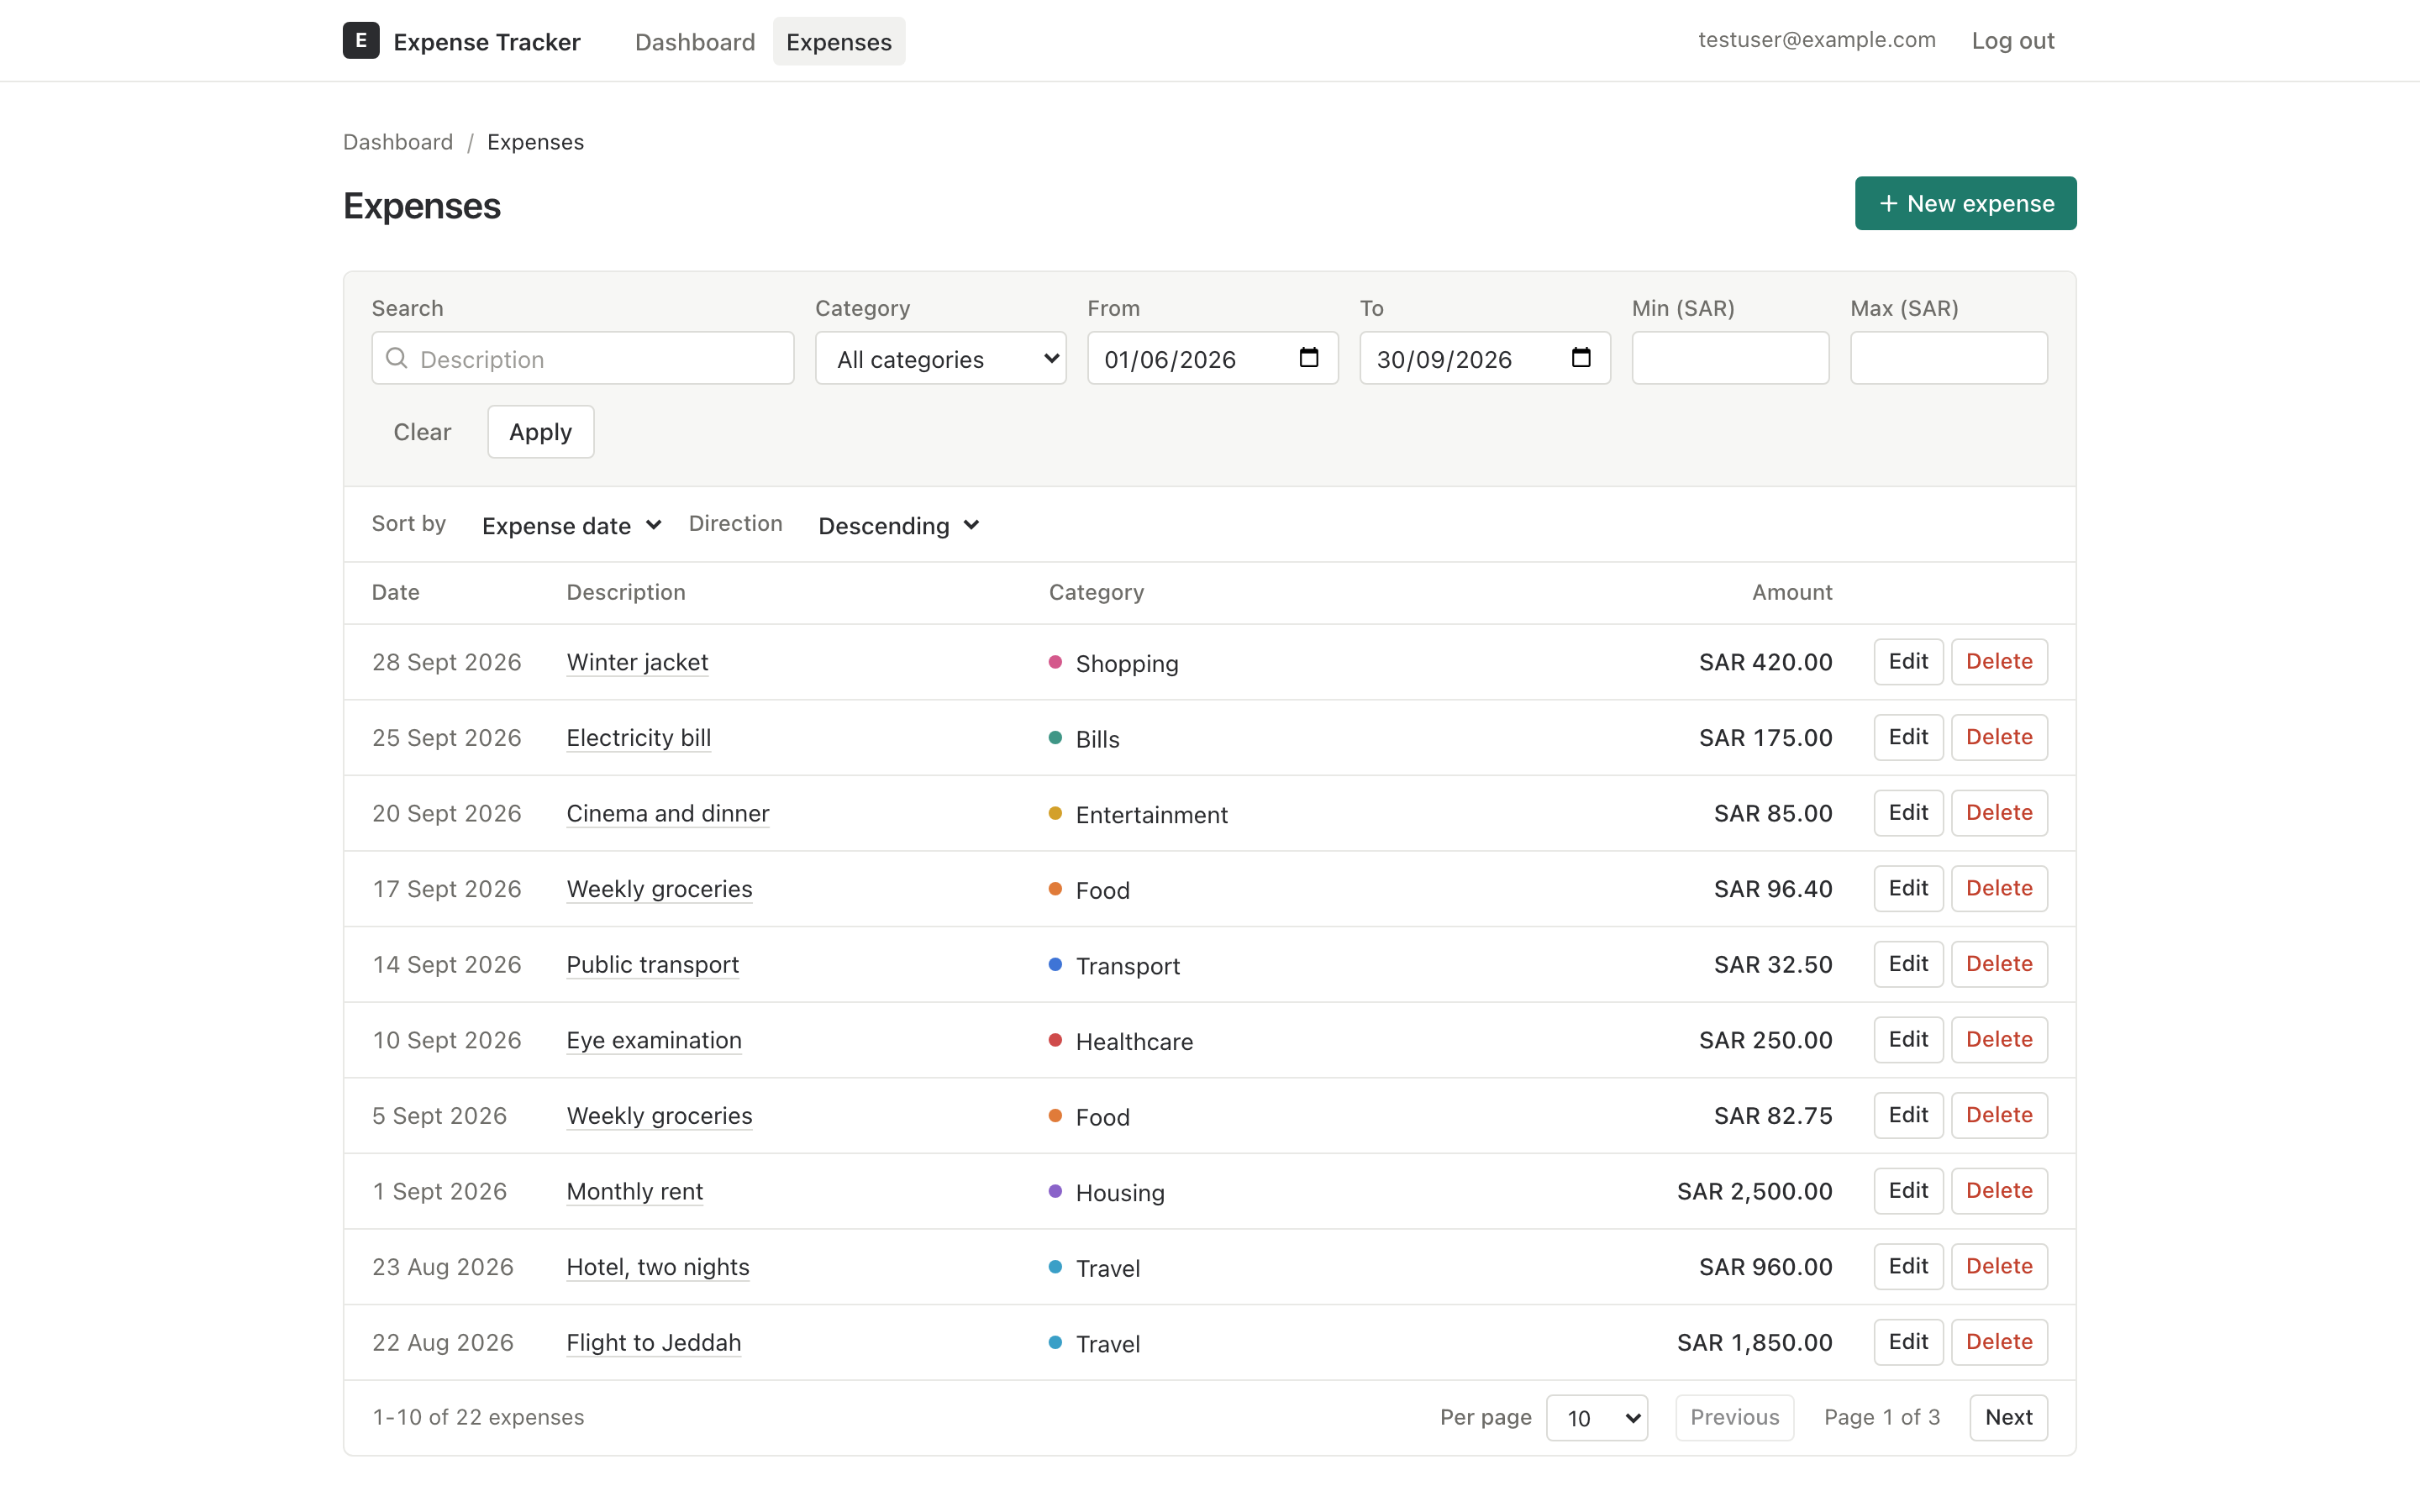Clear the filters

(x=422, y=432)
